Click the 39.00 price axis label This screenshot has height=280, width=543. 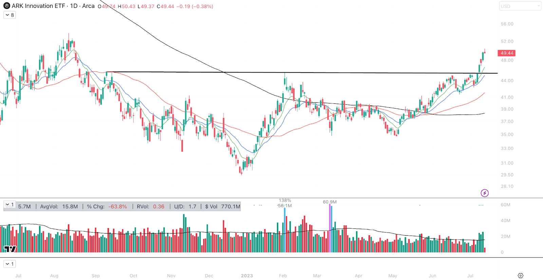coord(507,109)
